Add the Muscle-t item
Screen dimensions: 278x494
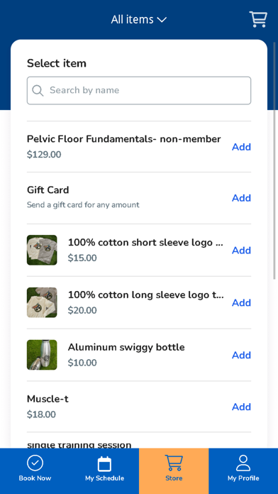(x=242, y=407)
